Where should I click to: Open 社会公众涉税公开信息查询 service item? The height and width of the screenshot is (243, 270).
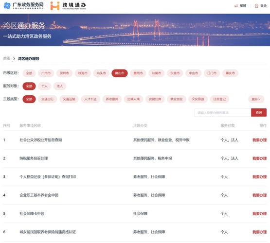41,140
